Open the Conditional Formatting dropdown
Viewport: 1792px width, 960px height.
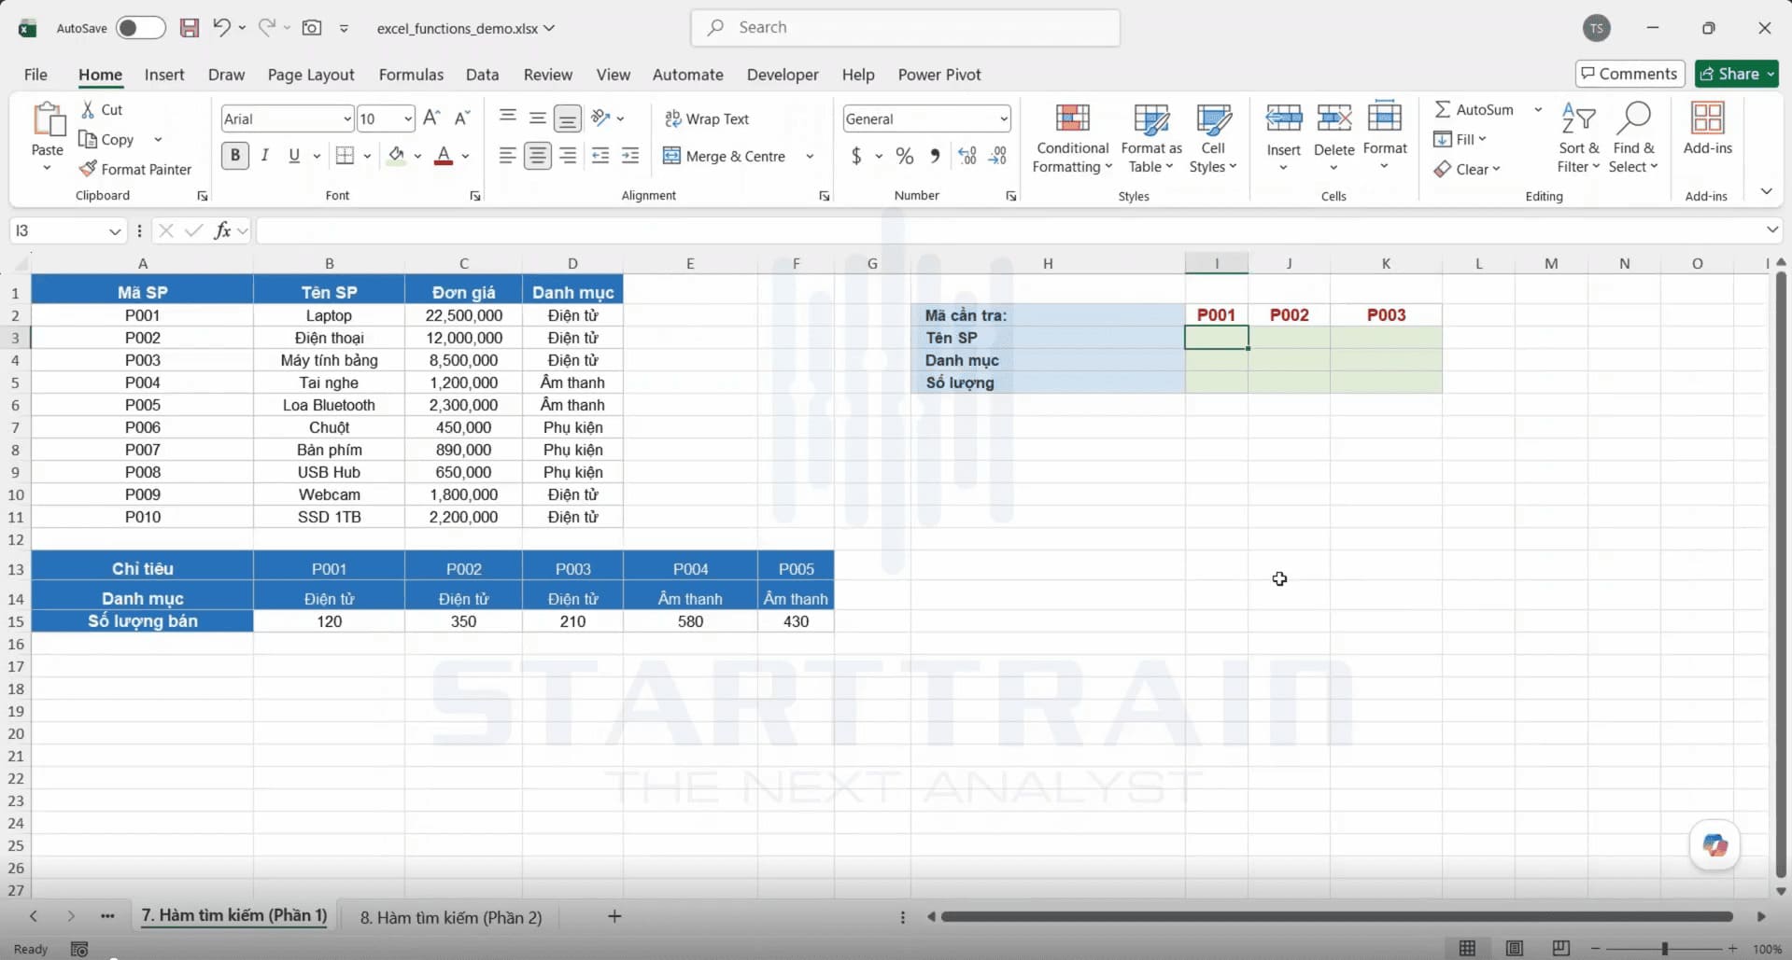tap(1072, 138)
